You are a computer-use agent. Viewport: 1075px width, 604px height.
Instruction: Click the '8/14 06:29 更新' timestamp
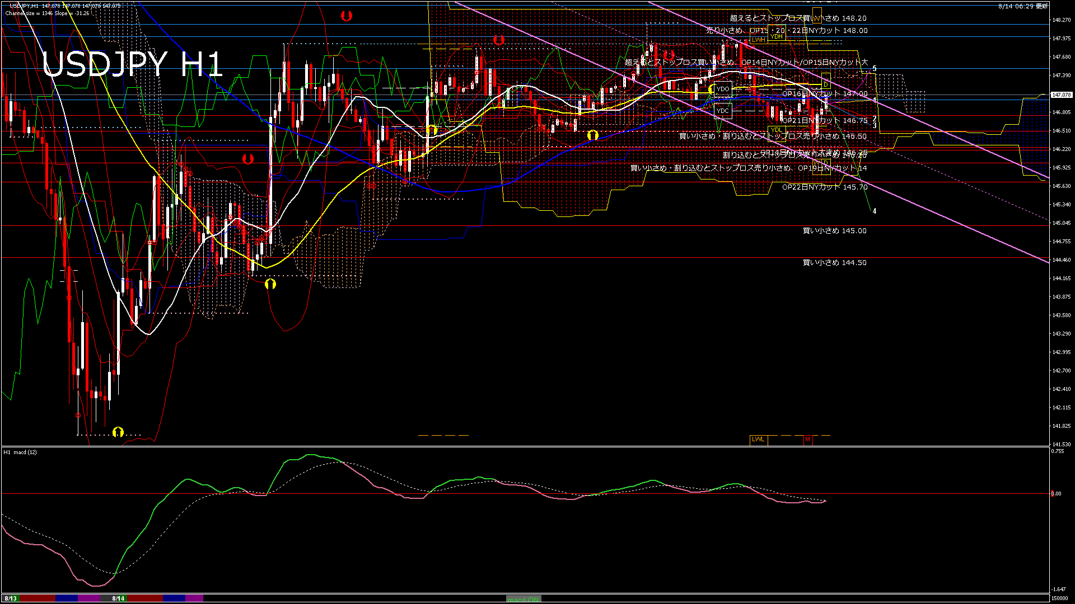[1023, 6]
